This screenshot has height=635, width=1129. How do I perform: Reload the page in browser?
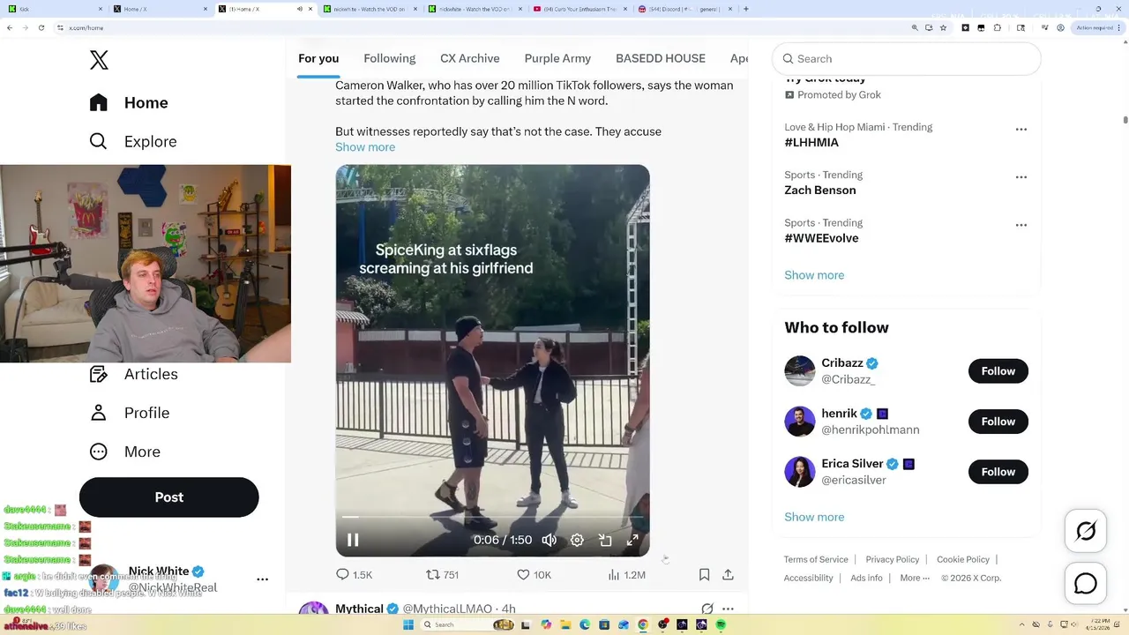pyautogui.click(x=41, y=27)
